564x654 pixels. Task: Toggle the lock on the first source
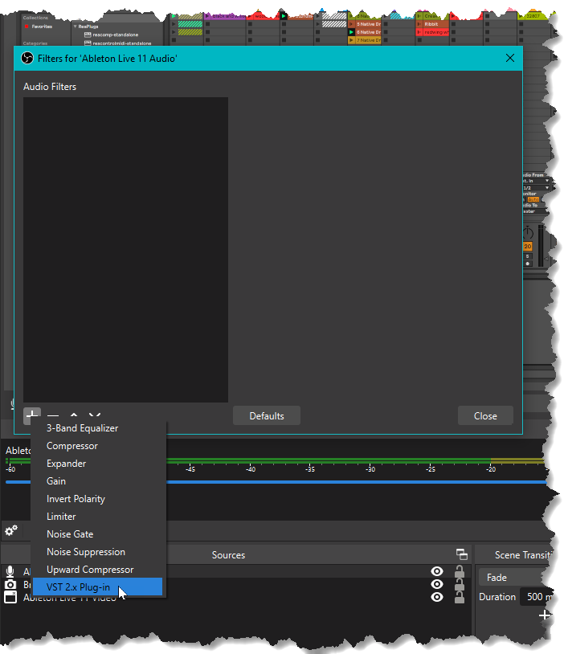click(460, 571)
